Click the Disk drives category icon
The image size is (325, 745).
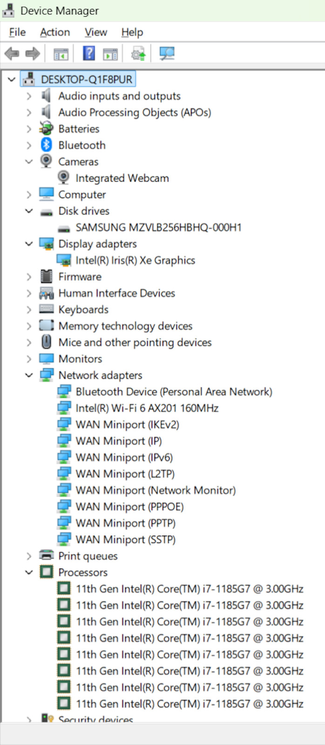point(46,212)
